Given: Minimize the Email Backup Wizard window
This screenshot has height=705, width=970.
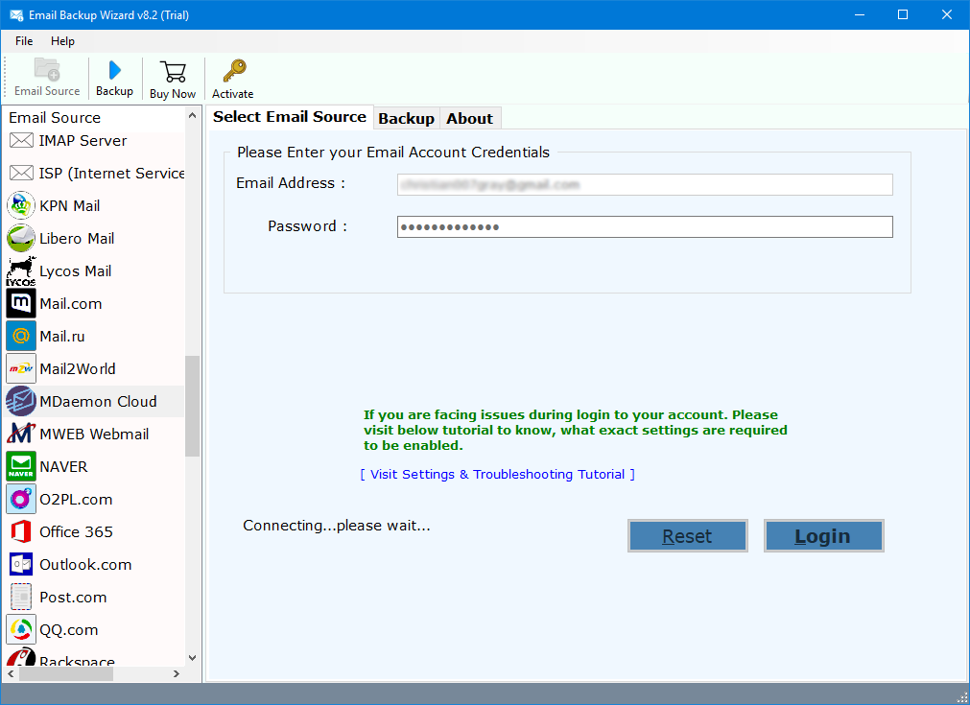Looking at the screenshot, I should click(x=860, y=14).
